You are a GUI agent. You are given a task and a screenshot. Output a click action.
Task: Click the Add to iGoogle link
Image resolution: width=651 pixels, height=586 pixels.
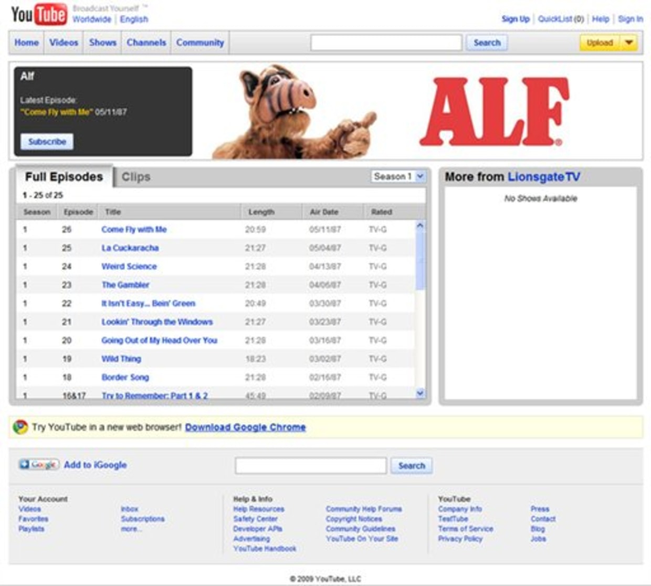pyautogui.click(x=95, y=465)
